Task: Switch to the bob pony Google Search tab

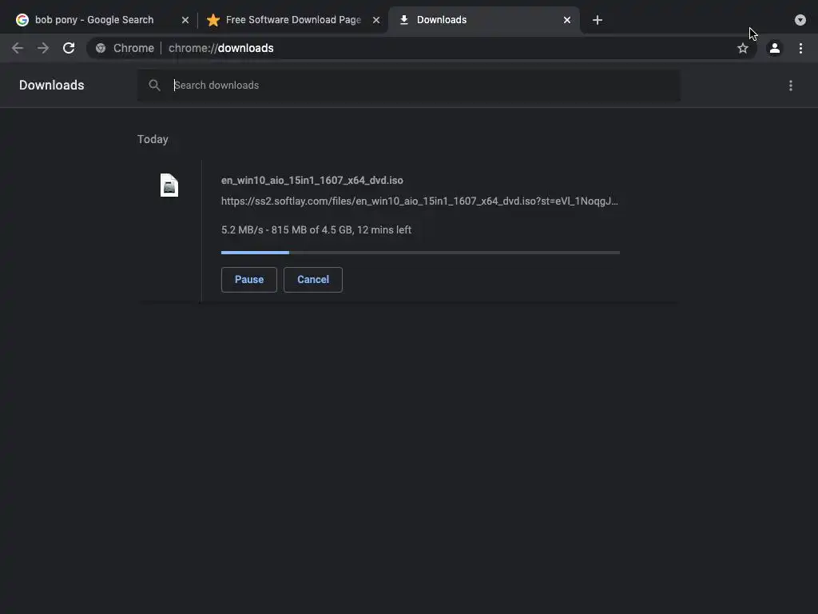Action: 94,20
